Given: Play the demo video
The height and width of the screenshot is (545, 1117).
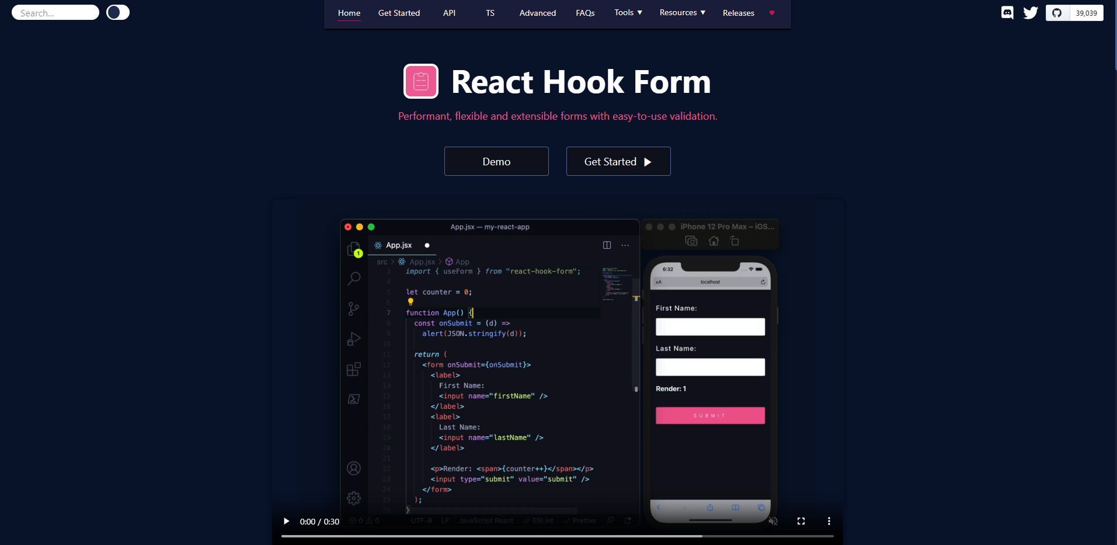Looking at the screenshot, I should tap(286, 521).
